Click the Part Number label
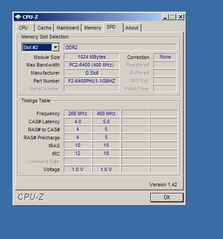 [46, 81]
